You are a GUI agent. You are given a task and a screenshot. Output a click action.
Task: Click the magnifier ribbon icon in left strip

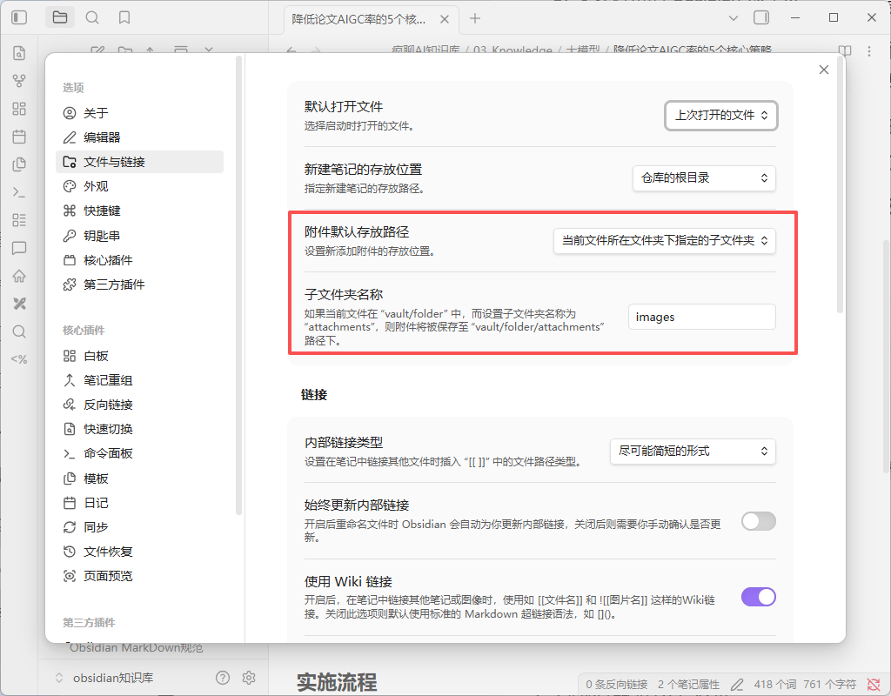point(19,331)
